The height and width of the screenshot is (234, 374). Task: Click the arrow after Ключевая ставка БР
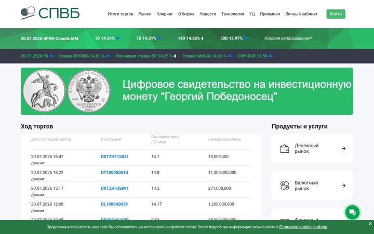click(175, 56)
